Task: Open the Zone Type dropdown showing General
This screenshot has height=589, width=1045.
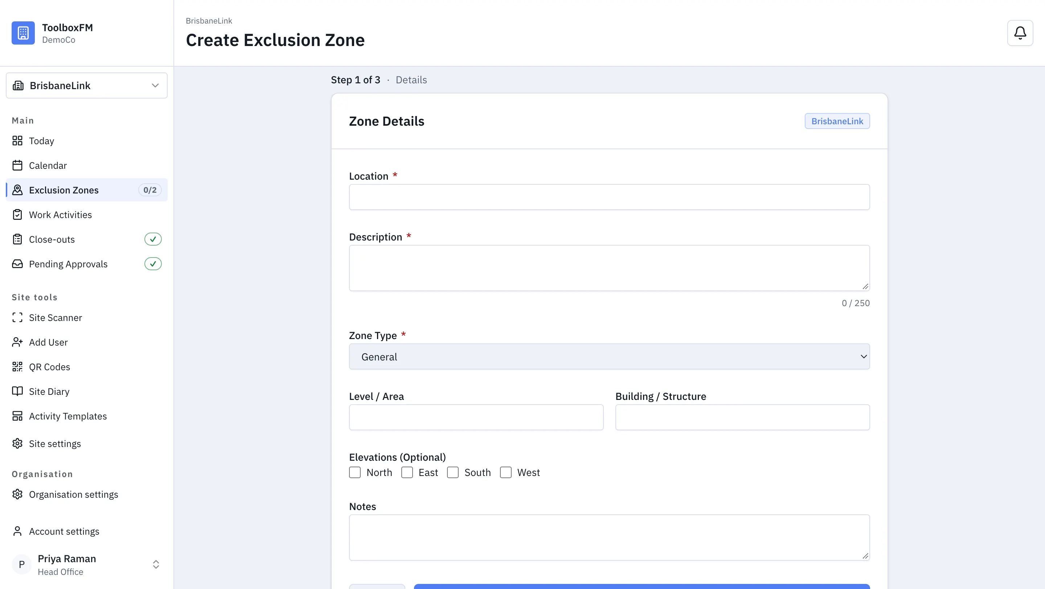Action: point(609,356)
